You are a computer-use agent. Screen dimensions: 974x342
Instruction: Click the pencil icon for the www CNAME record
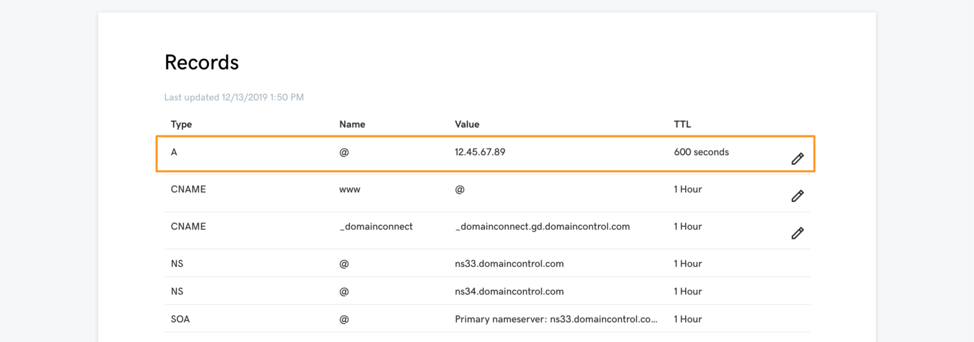[797, 196]
